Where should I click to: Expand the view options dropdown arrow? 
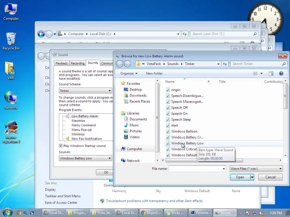(x=261, y=73)
